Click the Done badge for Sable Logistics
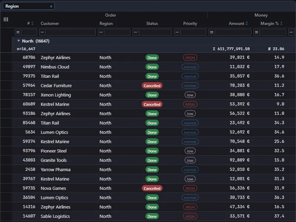Viewport: 296px width, 222px height. (152, 216)
